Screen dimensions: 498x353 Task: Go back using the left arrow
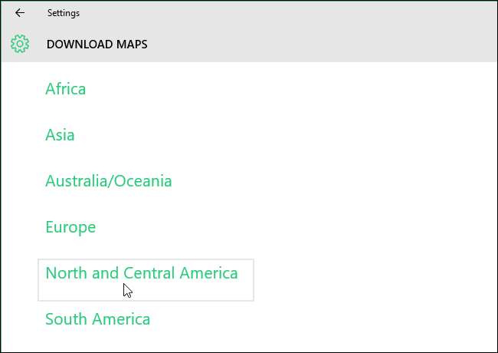(20, 13)
